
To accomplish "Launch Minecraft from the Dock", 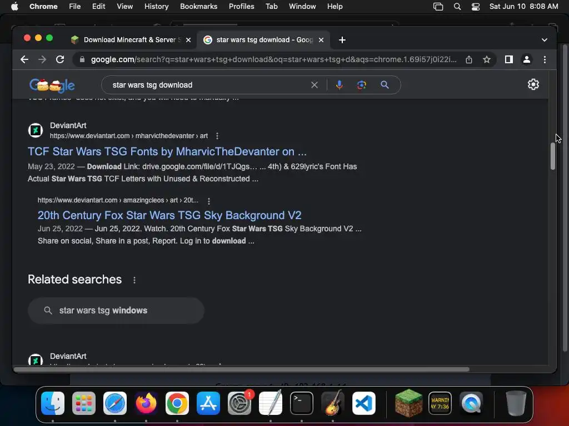I will click(408, 403).
